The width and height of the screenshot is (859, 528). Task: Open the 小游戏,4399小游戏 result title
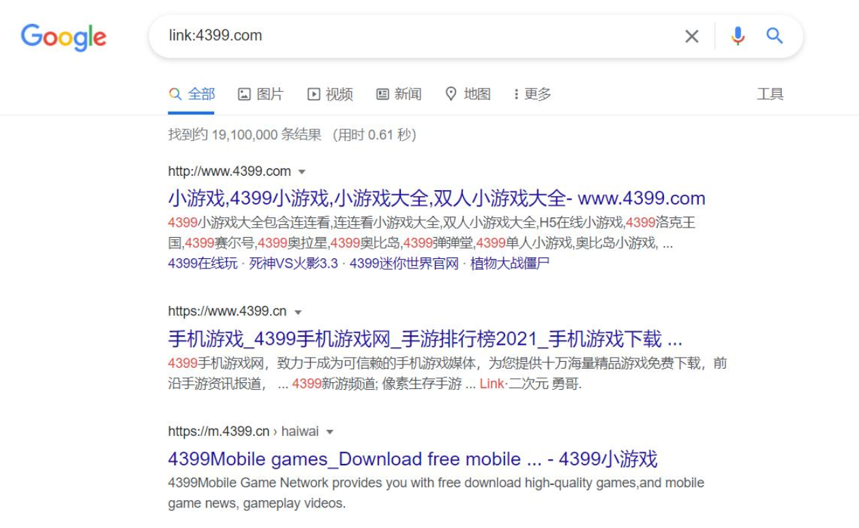coord(436,198)
